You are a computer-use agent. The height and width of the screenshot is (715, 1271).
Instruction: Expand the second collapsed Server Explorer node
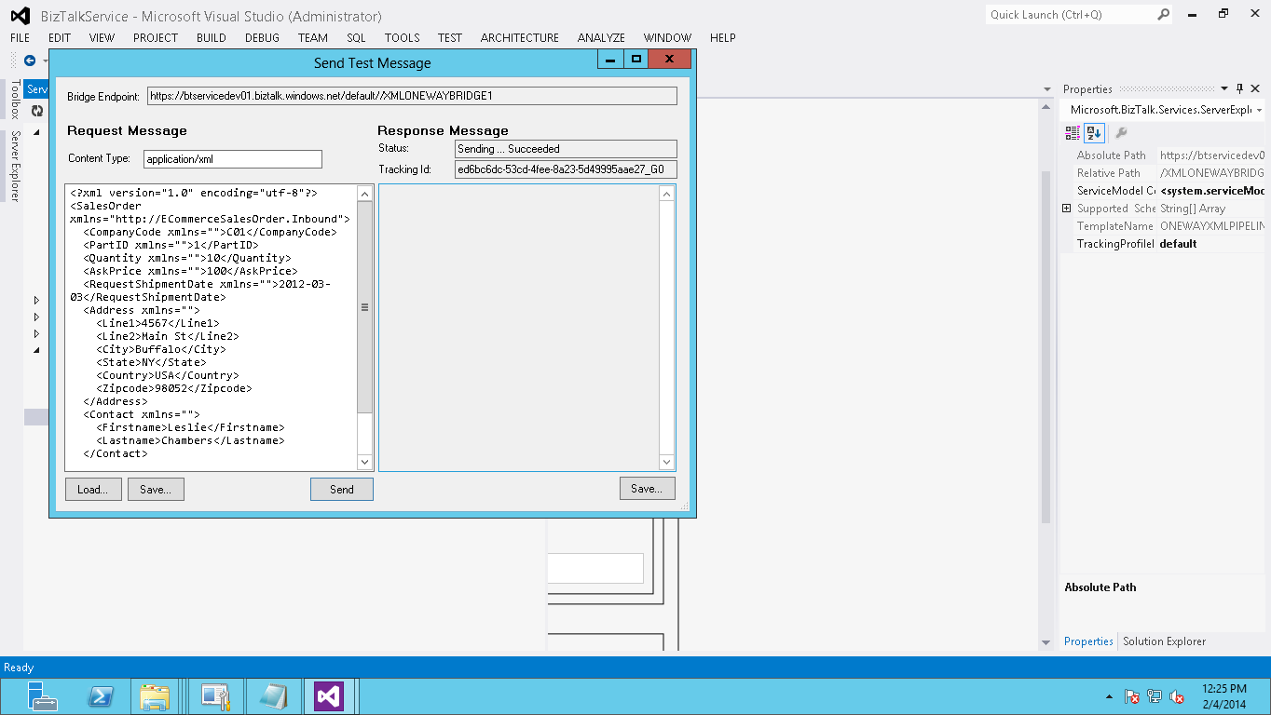pyautogui.click(x=36, y=317)
